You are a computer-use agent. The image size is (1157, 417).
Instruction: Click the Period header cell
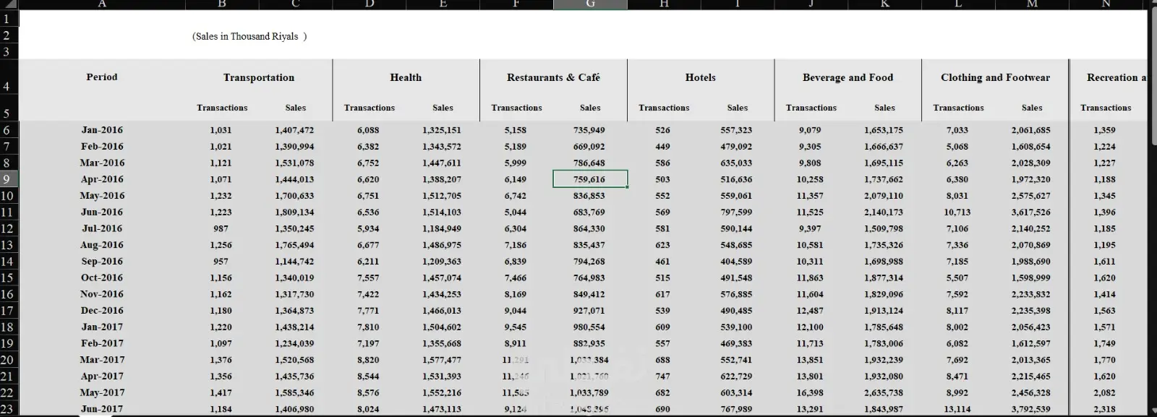tap(102, 77)
